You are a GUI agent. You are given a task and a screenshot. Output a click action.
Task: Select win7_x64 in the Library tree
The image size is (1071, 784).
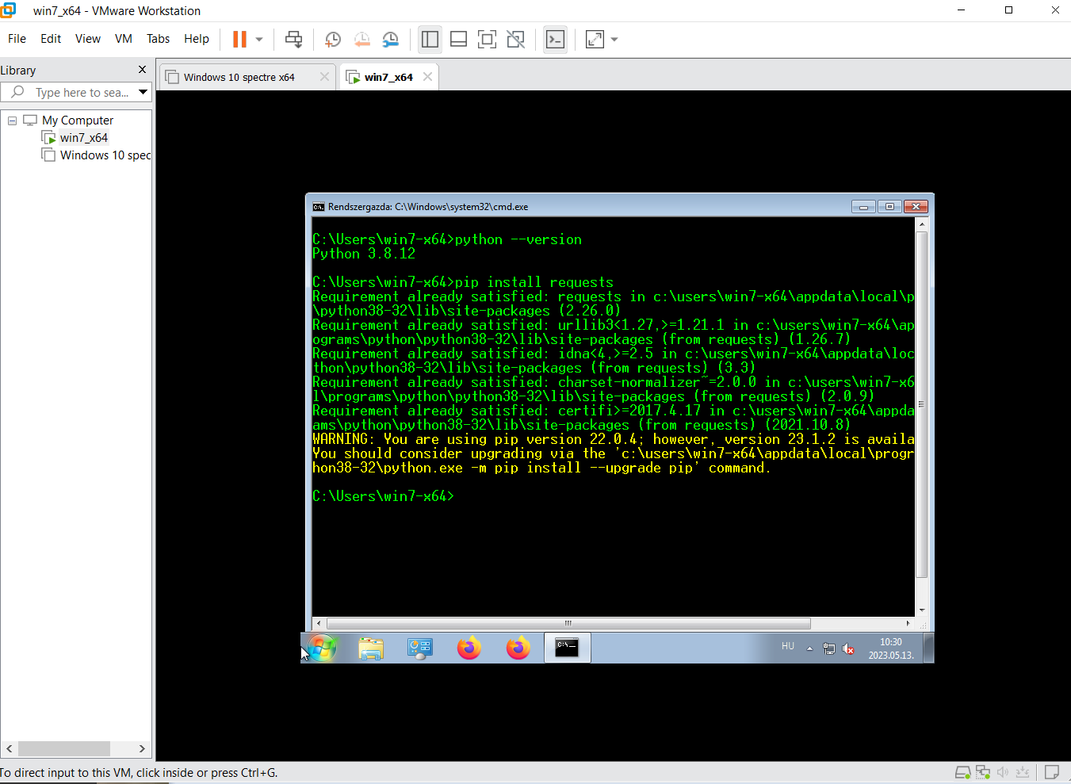(x=83, y=138)
